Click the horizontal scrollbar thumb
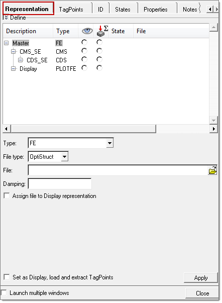Viewport: 222px width, 303px height. coord(83,129)
